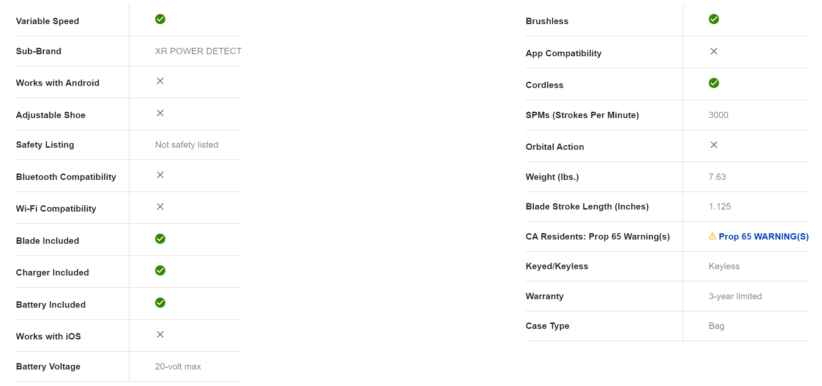
Task: Click the Battery Included checkmark icon
Action: tap(160, 303)
